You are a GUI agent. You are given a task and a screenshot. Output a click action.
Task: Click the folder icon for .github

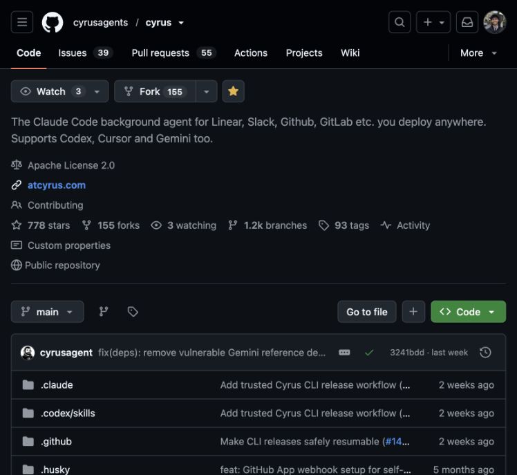pyautogui.click(x=28, y=441)
